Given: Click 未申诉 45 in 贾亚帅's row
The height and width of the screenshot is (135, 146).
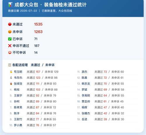Looking at the screenshot, I should click(117, 102).
